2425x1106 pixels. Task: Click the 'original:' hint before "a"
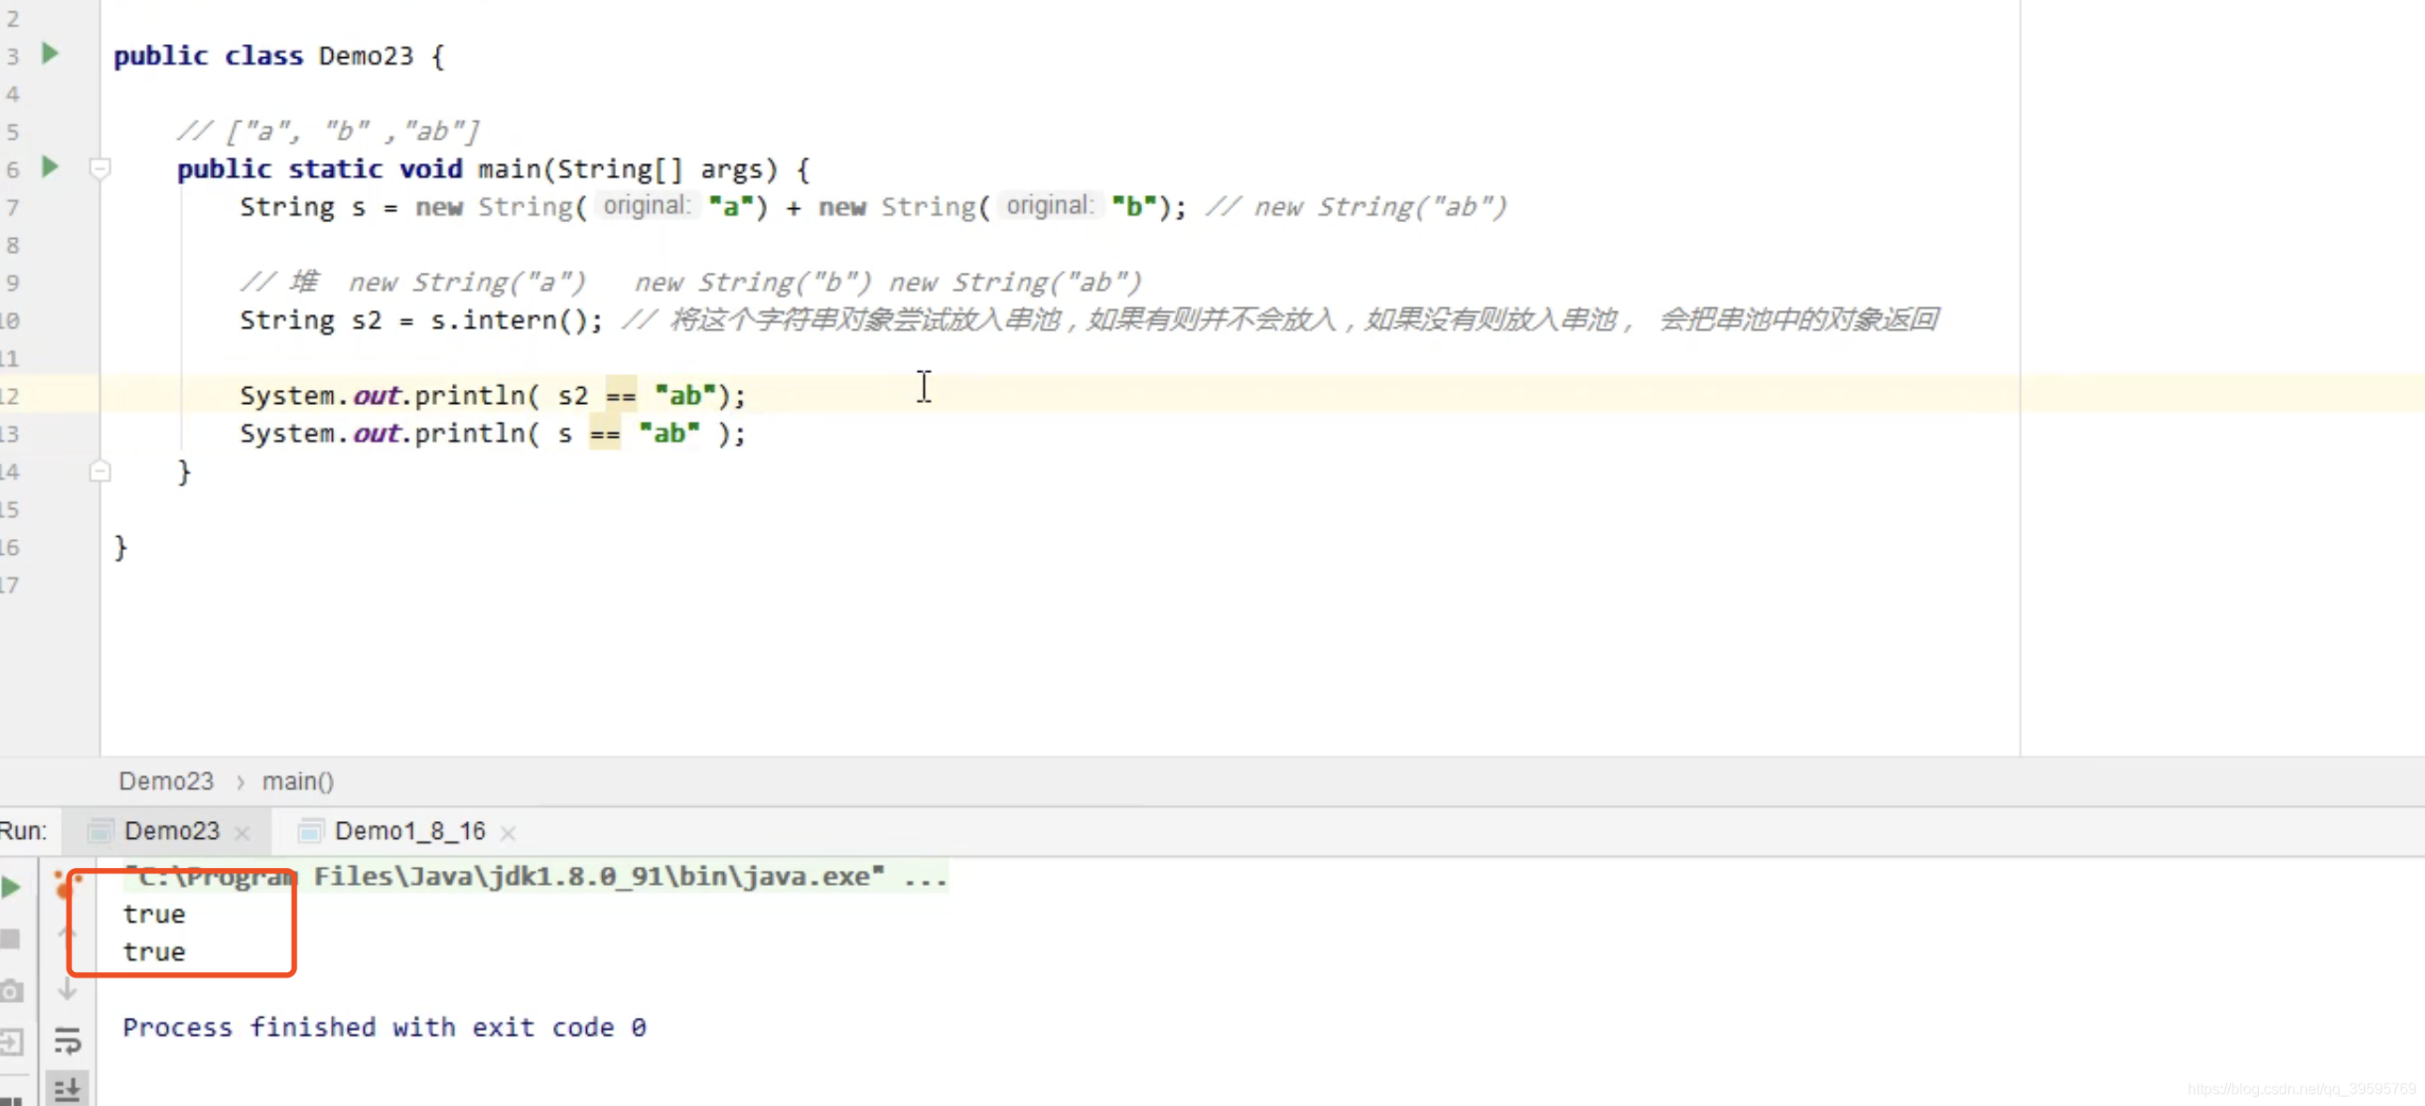pyautogui.click(x=647, y=205)
